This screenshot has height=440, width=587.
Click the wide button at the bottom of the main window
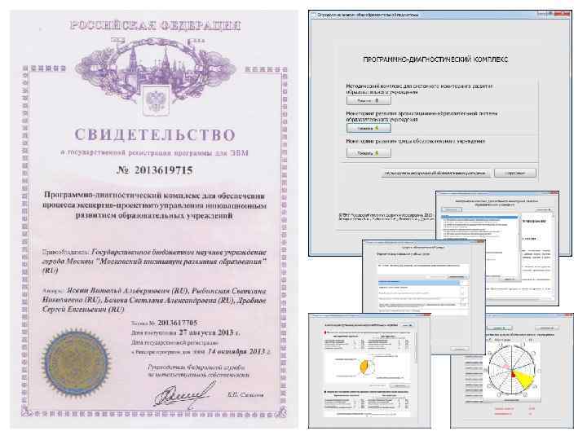(435, 173)
